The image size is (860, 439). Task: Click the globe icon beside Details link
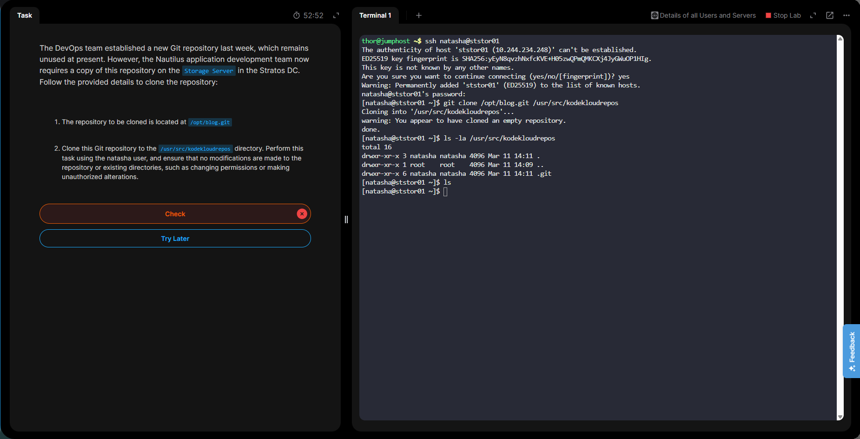click(655, 15)
